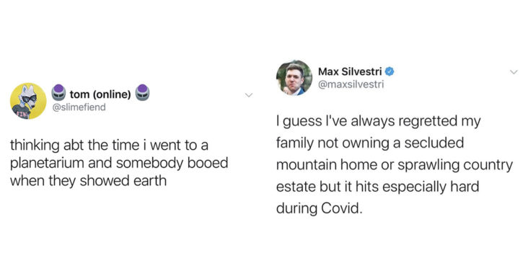Click the purple button emoji after tom (online)
This screenshot has height=276, width=528.
(142, 92)
